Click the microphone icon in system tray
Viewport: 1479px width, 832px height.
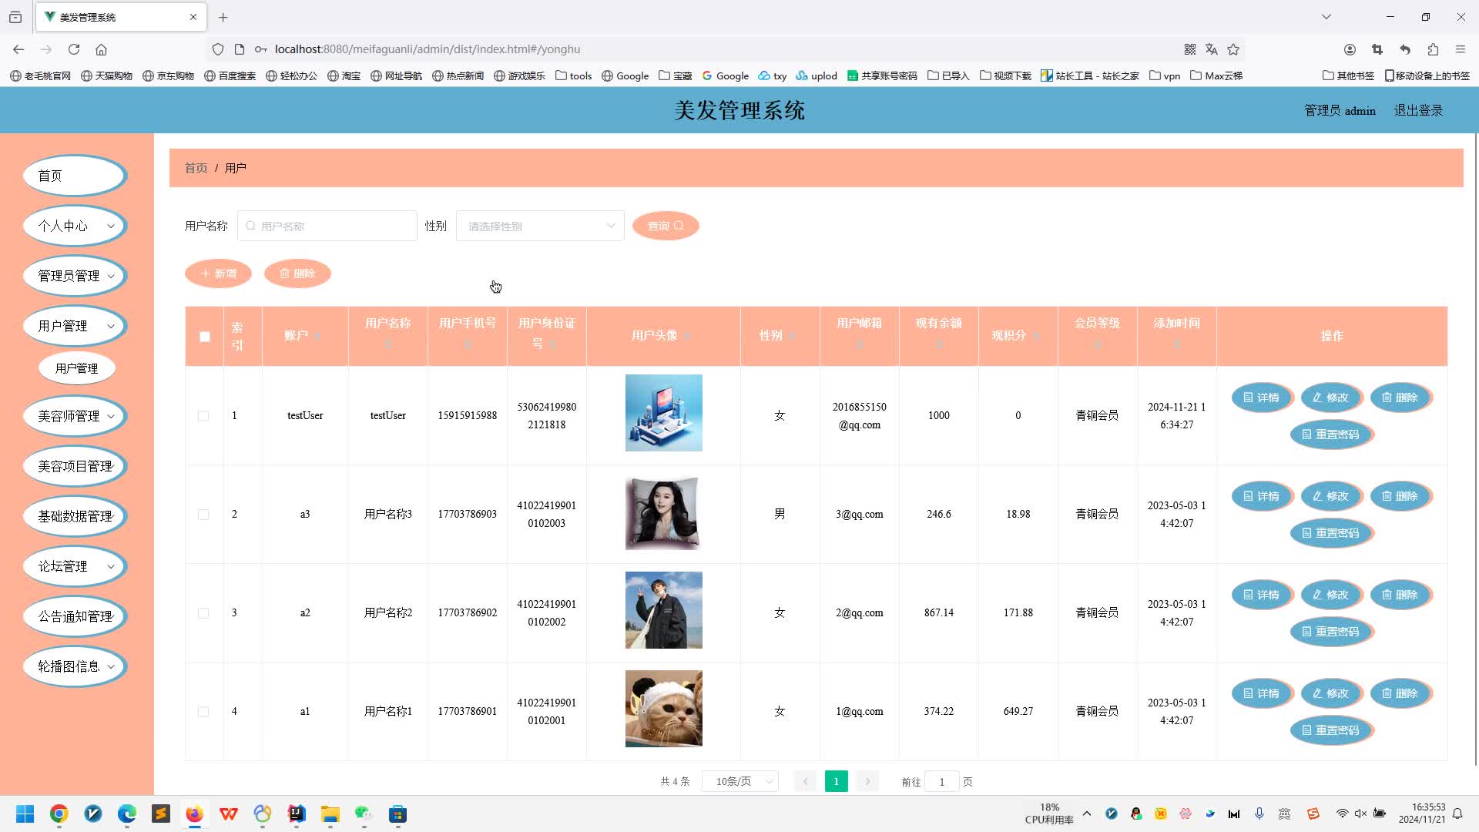click(1259, 814)
